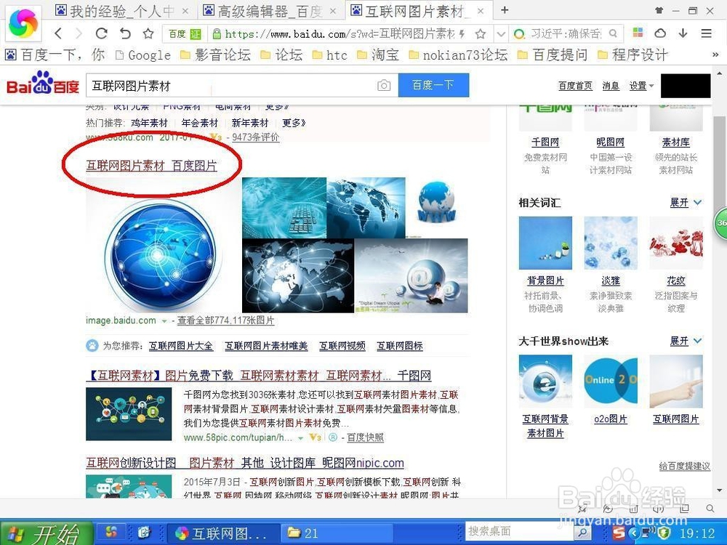Click the undo/restore closed tab icon

[x=125, y=33]
